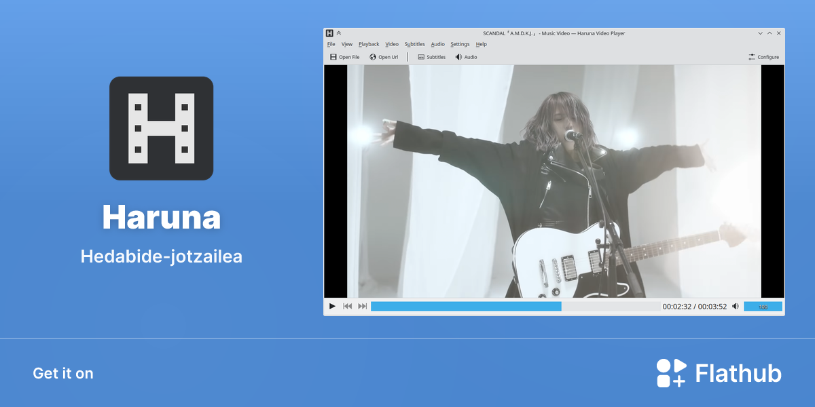Click Open File toolbar button

coord(345,57)
